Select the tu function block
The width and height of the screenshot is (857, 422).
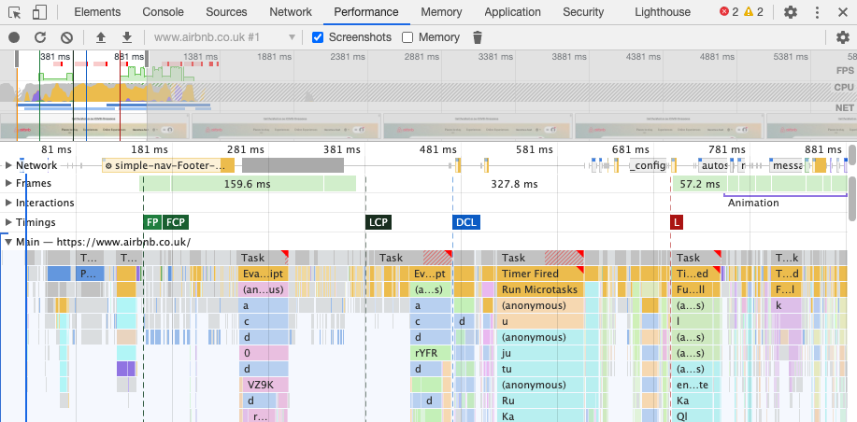[x=540, y=369]
